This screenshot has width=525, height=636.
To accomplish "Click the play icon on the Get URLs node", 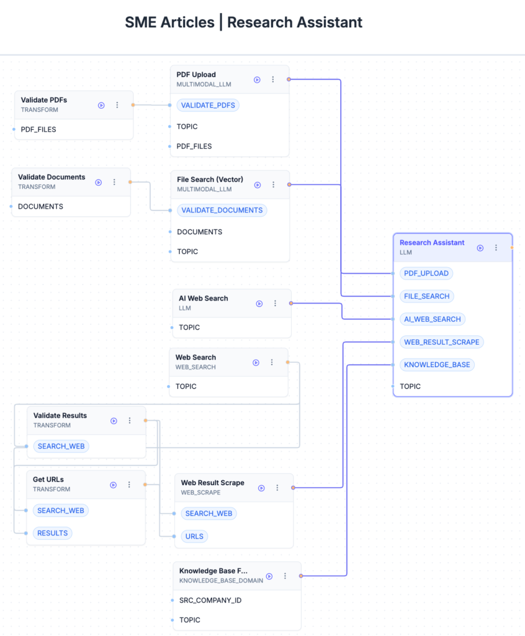I will tap(114, 485).
